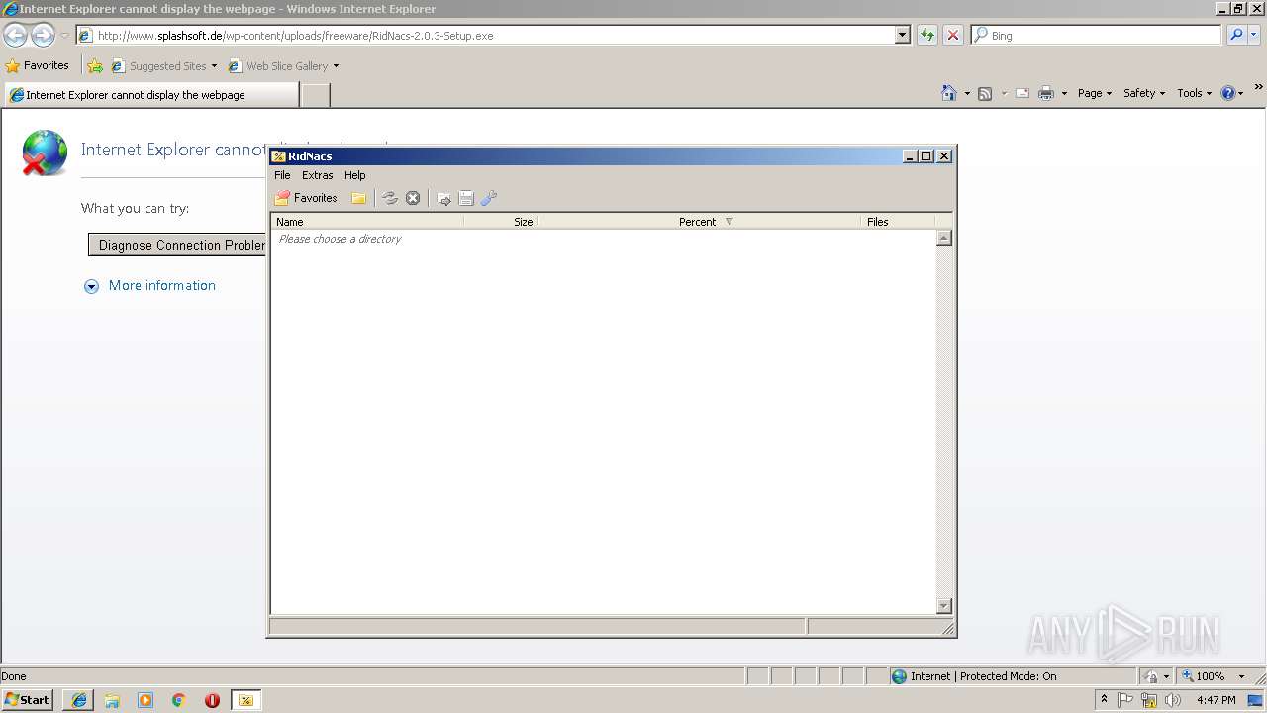Click the refresh scan icon in RidNacs
Image resolution: width=1267 pixels, height=713 pixels.
(x=390, y=198)
